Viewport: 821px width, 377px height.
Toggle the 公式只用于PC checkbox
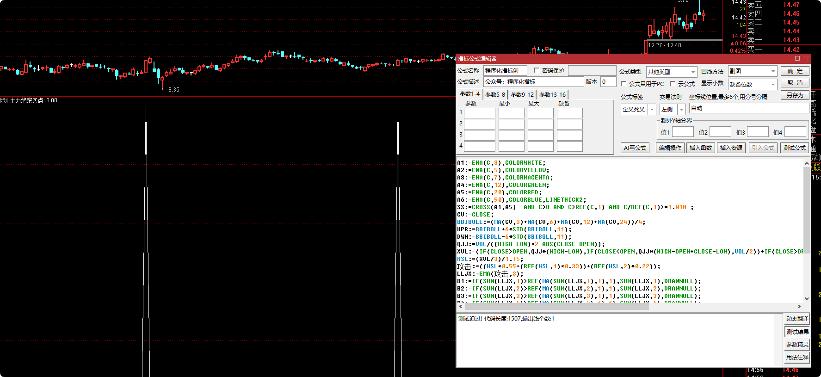623,84
